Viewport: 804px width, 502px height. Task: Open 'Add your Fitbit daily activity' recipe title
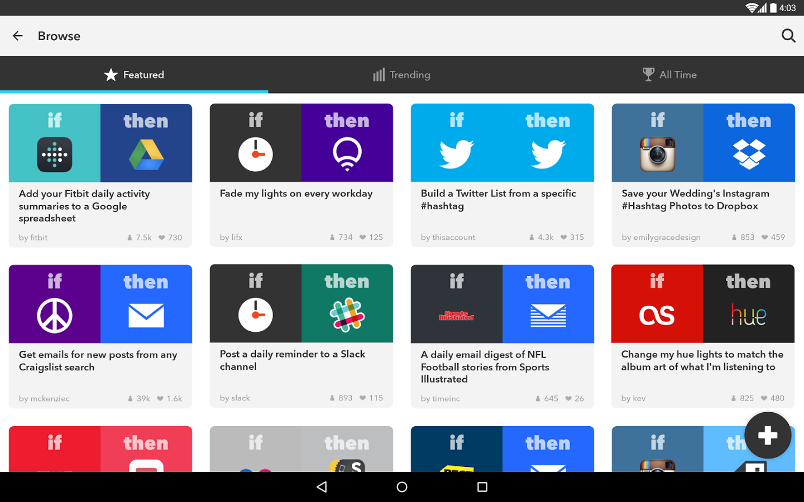tap(84, 206)
